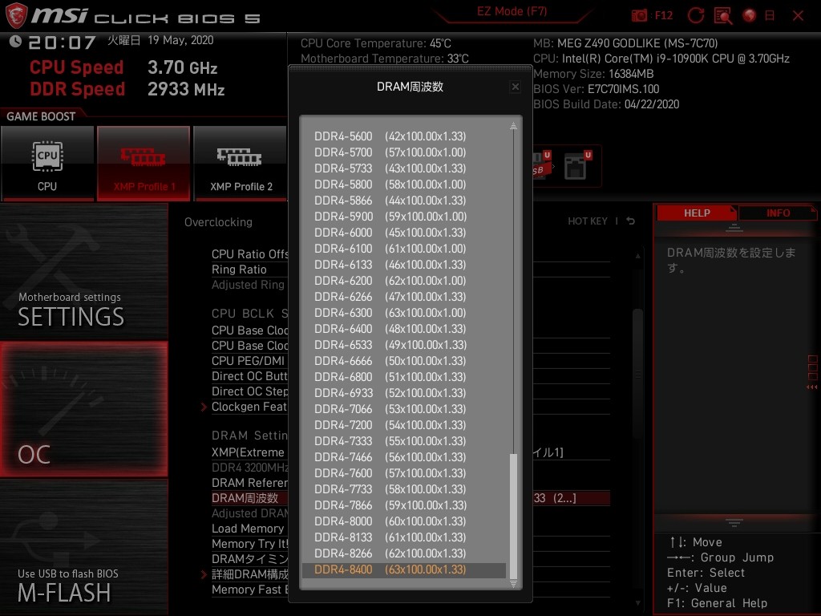This screenshot has width=821, height=616.
Task: Select DDR4-6100 frequency option
Action: (404, 249)
